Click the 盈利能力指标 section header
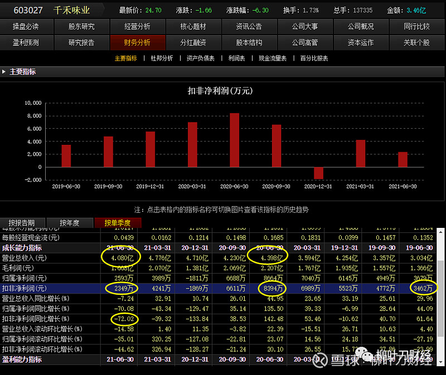This screenshot has height=375, width=446. (22, 359)
